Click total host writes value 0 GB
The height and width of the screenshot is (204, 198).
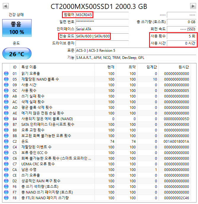pyautogui.click(x=181, y=22)
